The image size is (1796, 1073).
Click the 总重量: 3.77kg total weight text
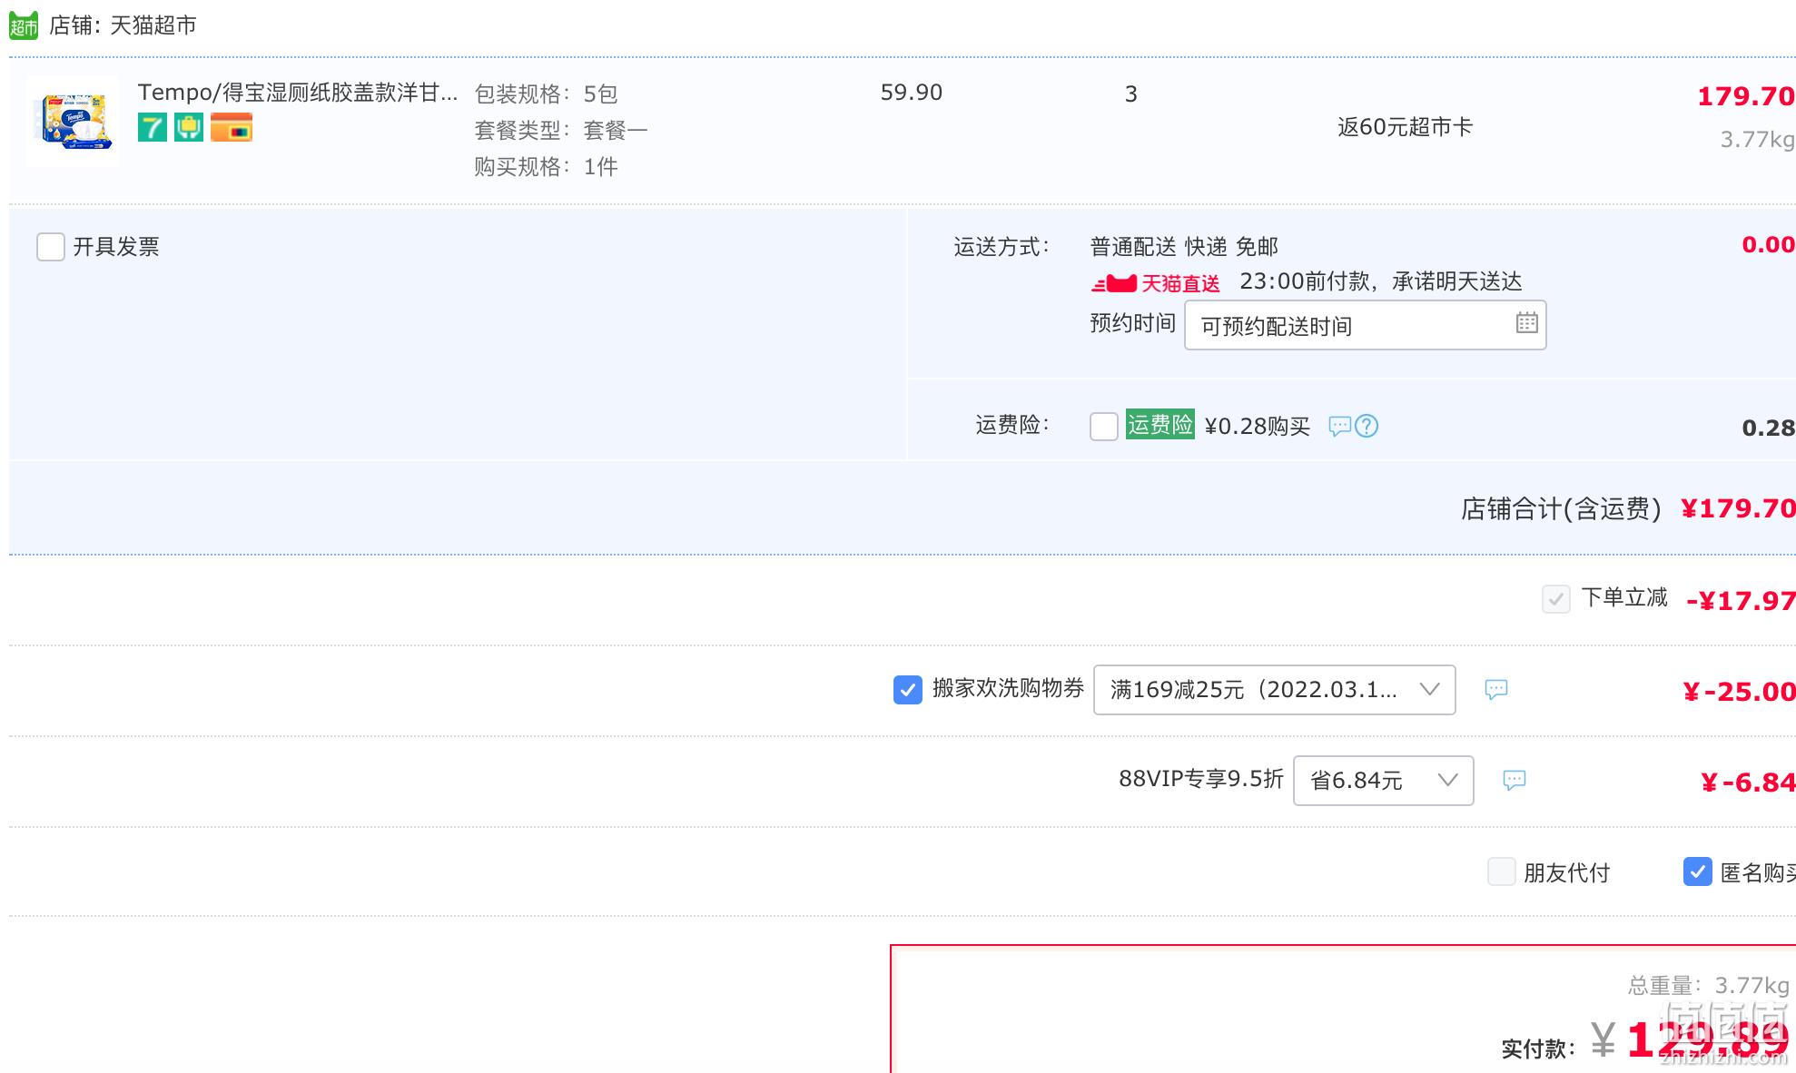pos(1709,985)
